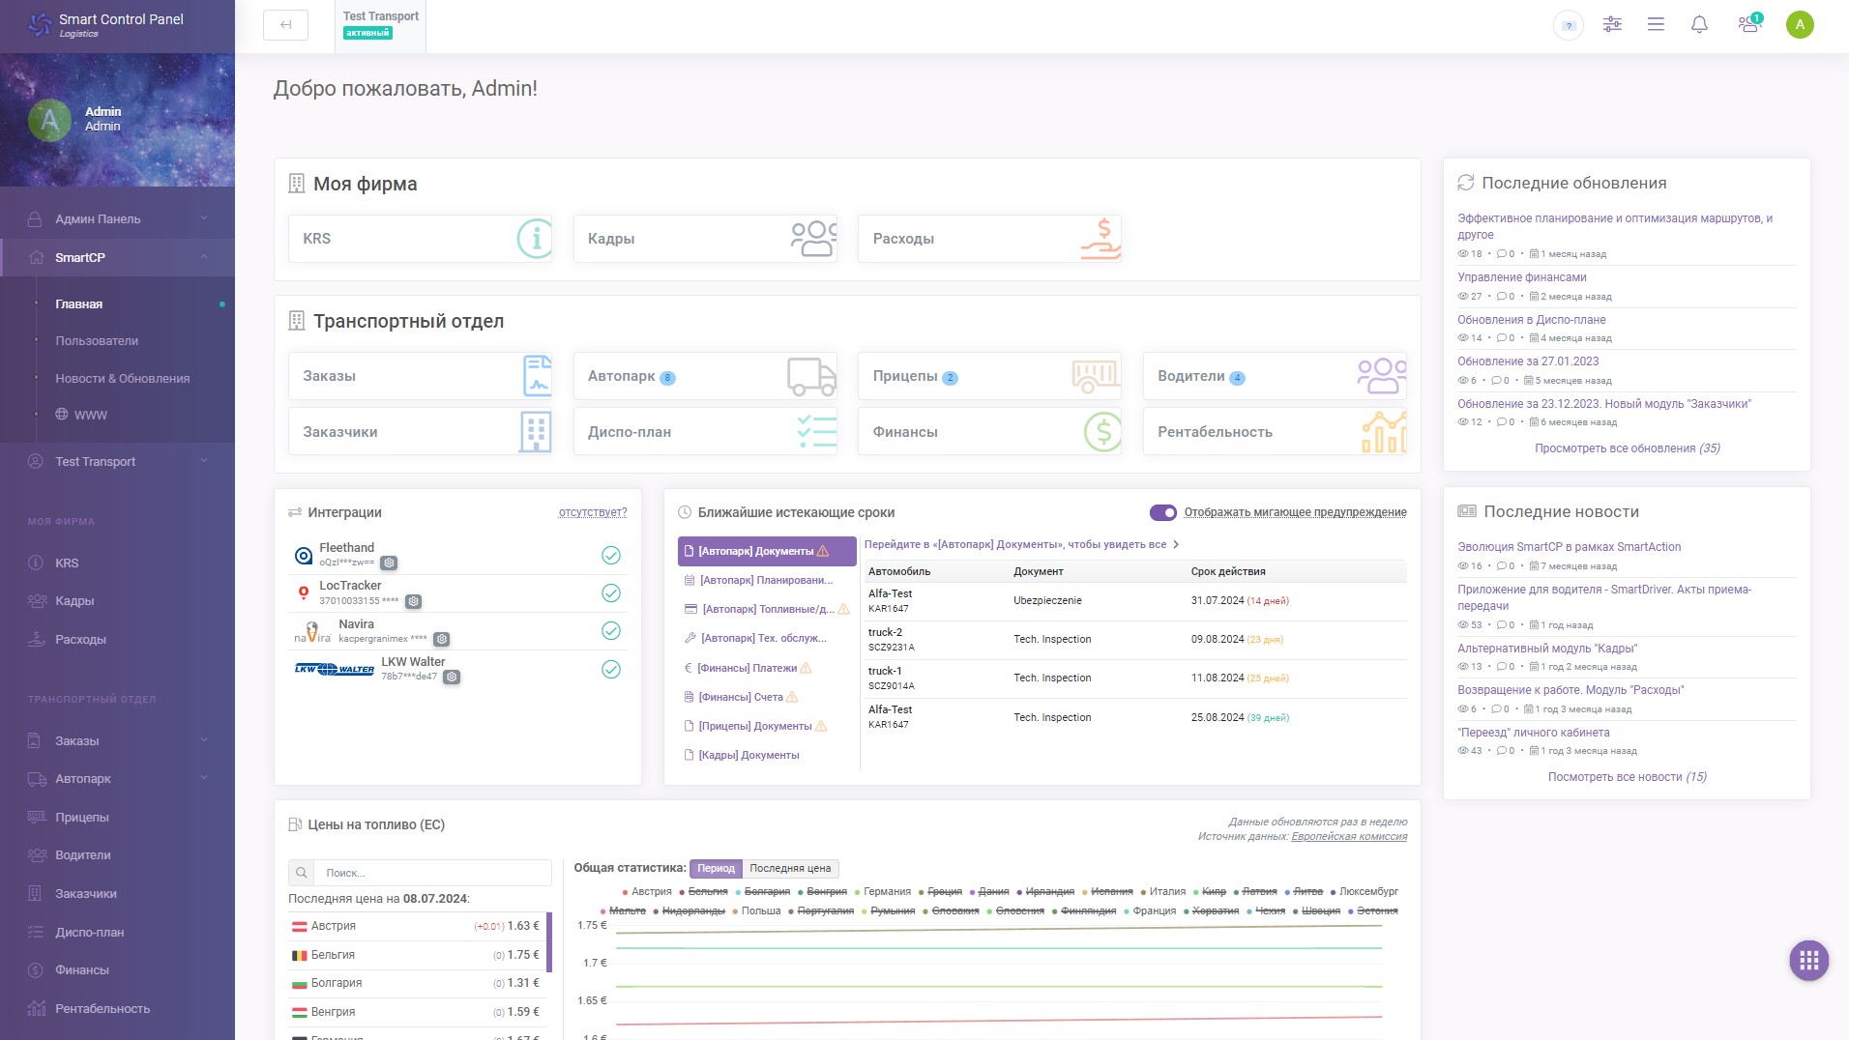1849x1040 pixels.
Task: Open the settings sliders icon in header
Action: pyautogui.click(x=1612, y=25)
